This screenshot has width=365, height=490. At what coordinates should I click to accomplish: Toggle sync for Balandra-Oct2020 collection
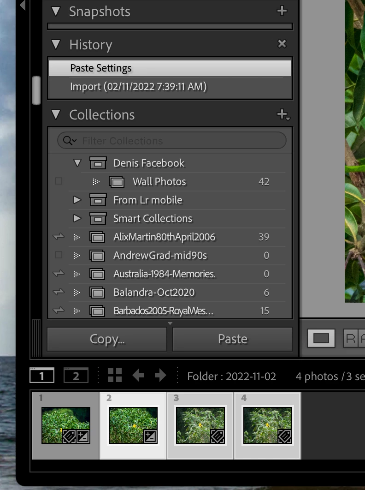pyautogui.click(x=59, y=292)
